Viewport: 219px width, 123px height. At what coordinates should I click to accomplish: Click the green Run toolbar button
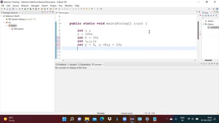[25, 9]
